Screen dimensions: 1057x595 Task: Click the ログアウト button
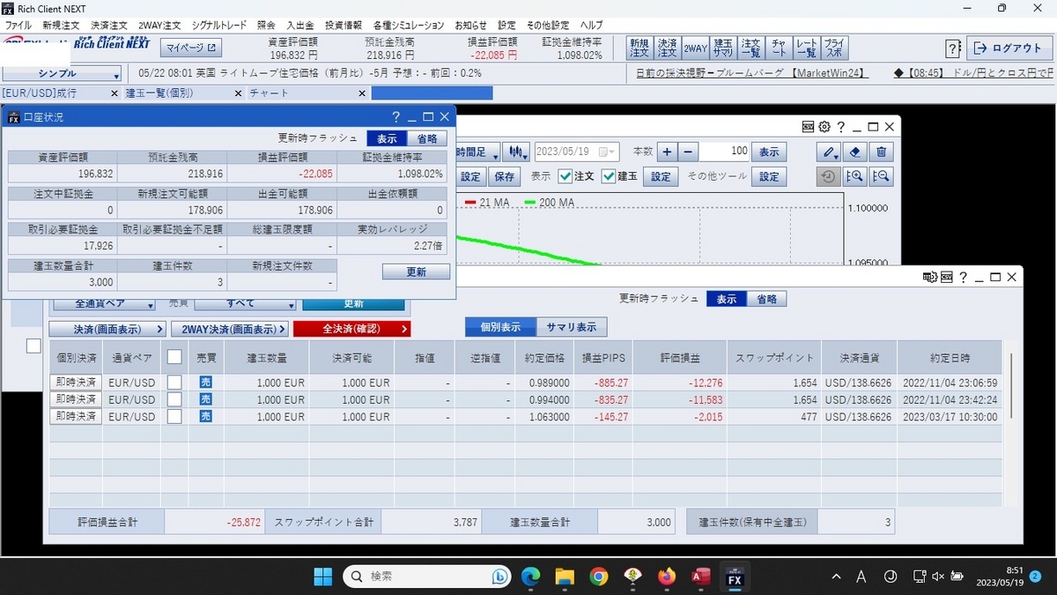coord(1009,48)
